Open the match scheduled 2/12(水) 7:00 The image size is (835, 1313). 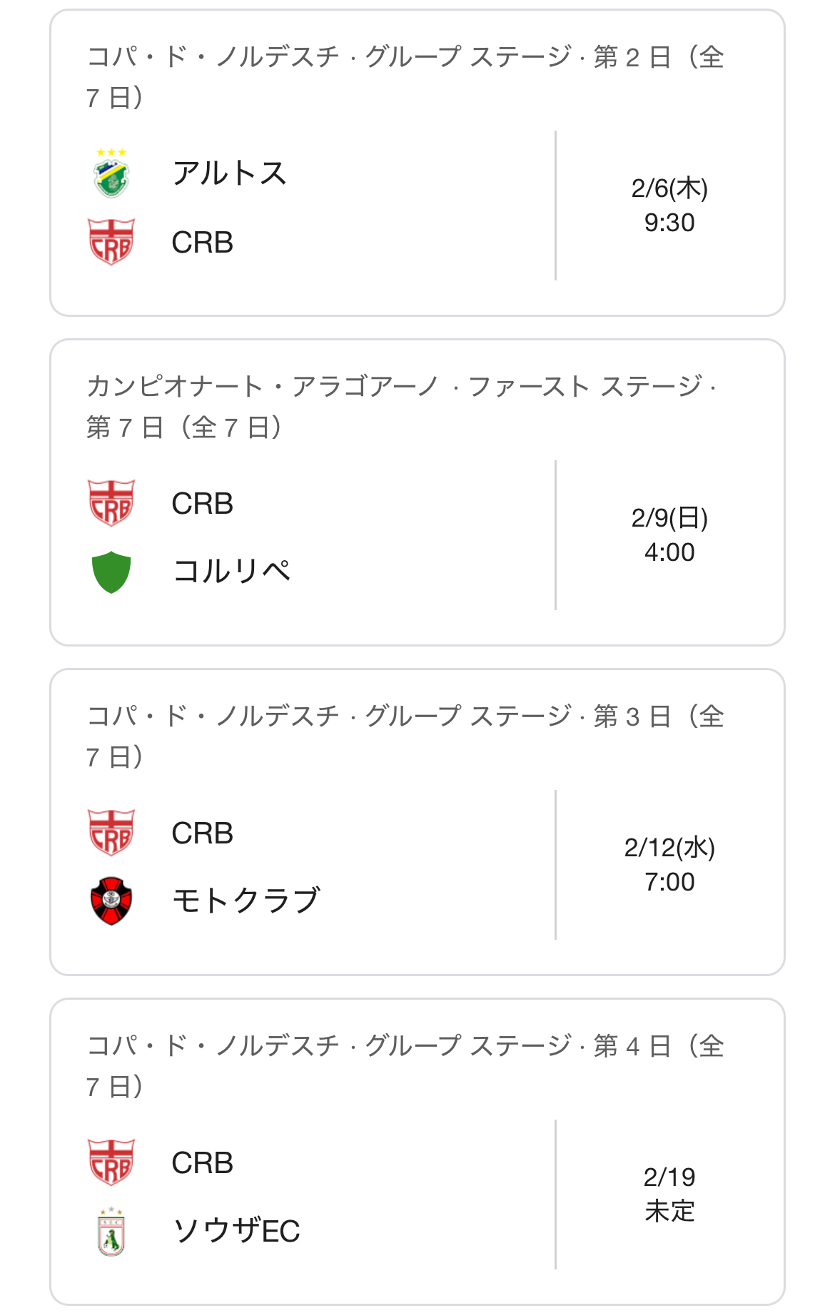[x=669, y=865]
